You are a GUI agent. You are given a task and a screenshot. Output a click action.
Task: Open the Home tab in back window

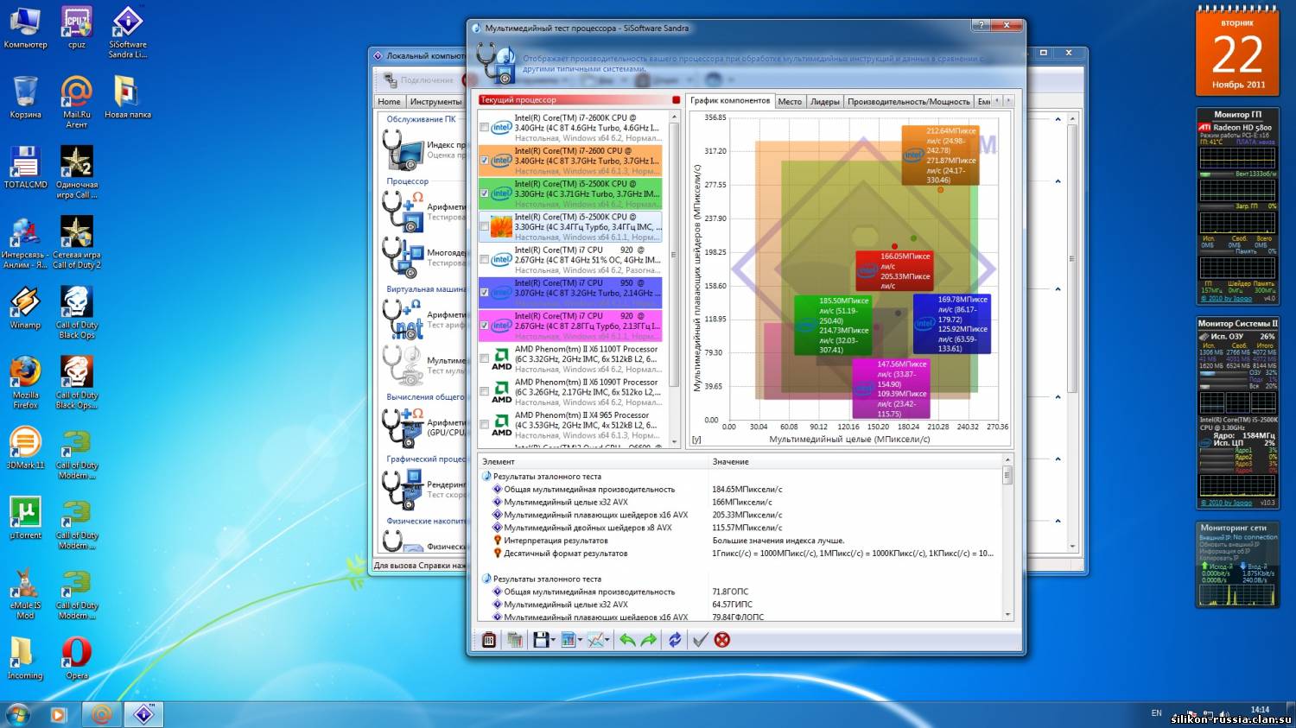390,101
